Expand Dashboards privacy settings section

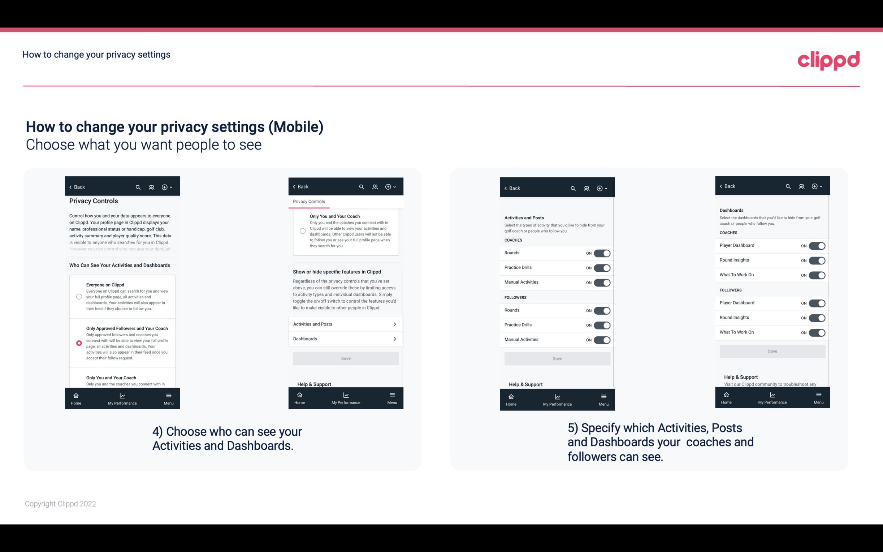tap(345, 338)
